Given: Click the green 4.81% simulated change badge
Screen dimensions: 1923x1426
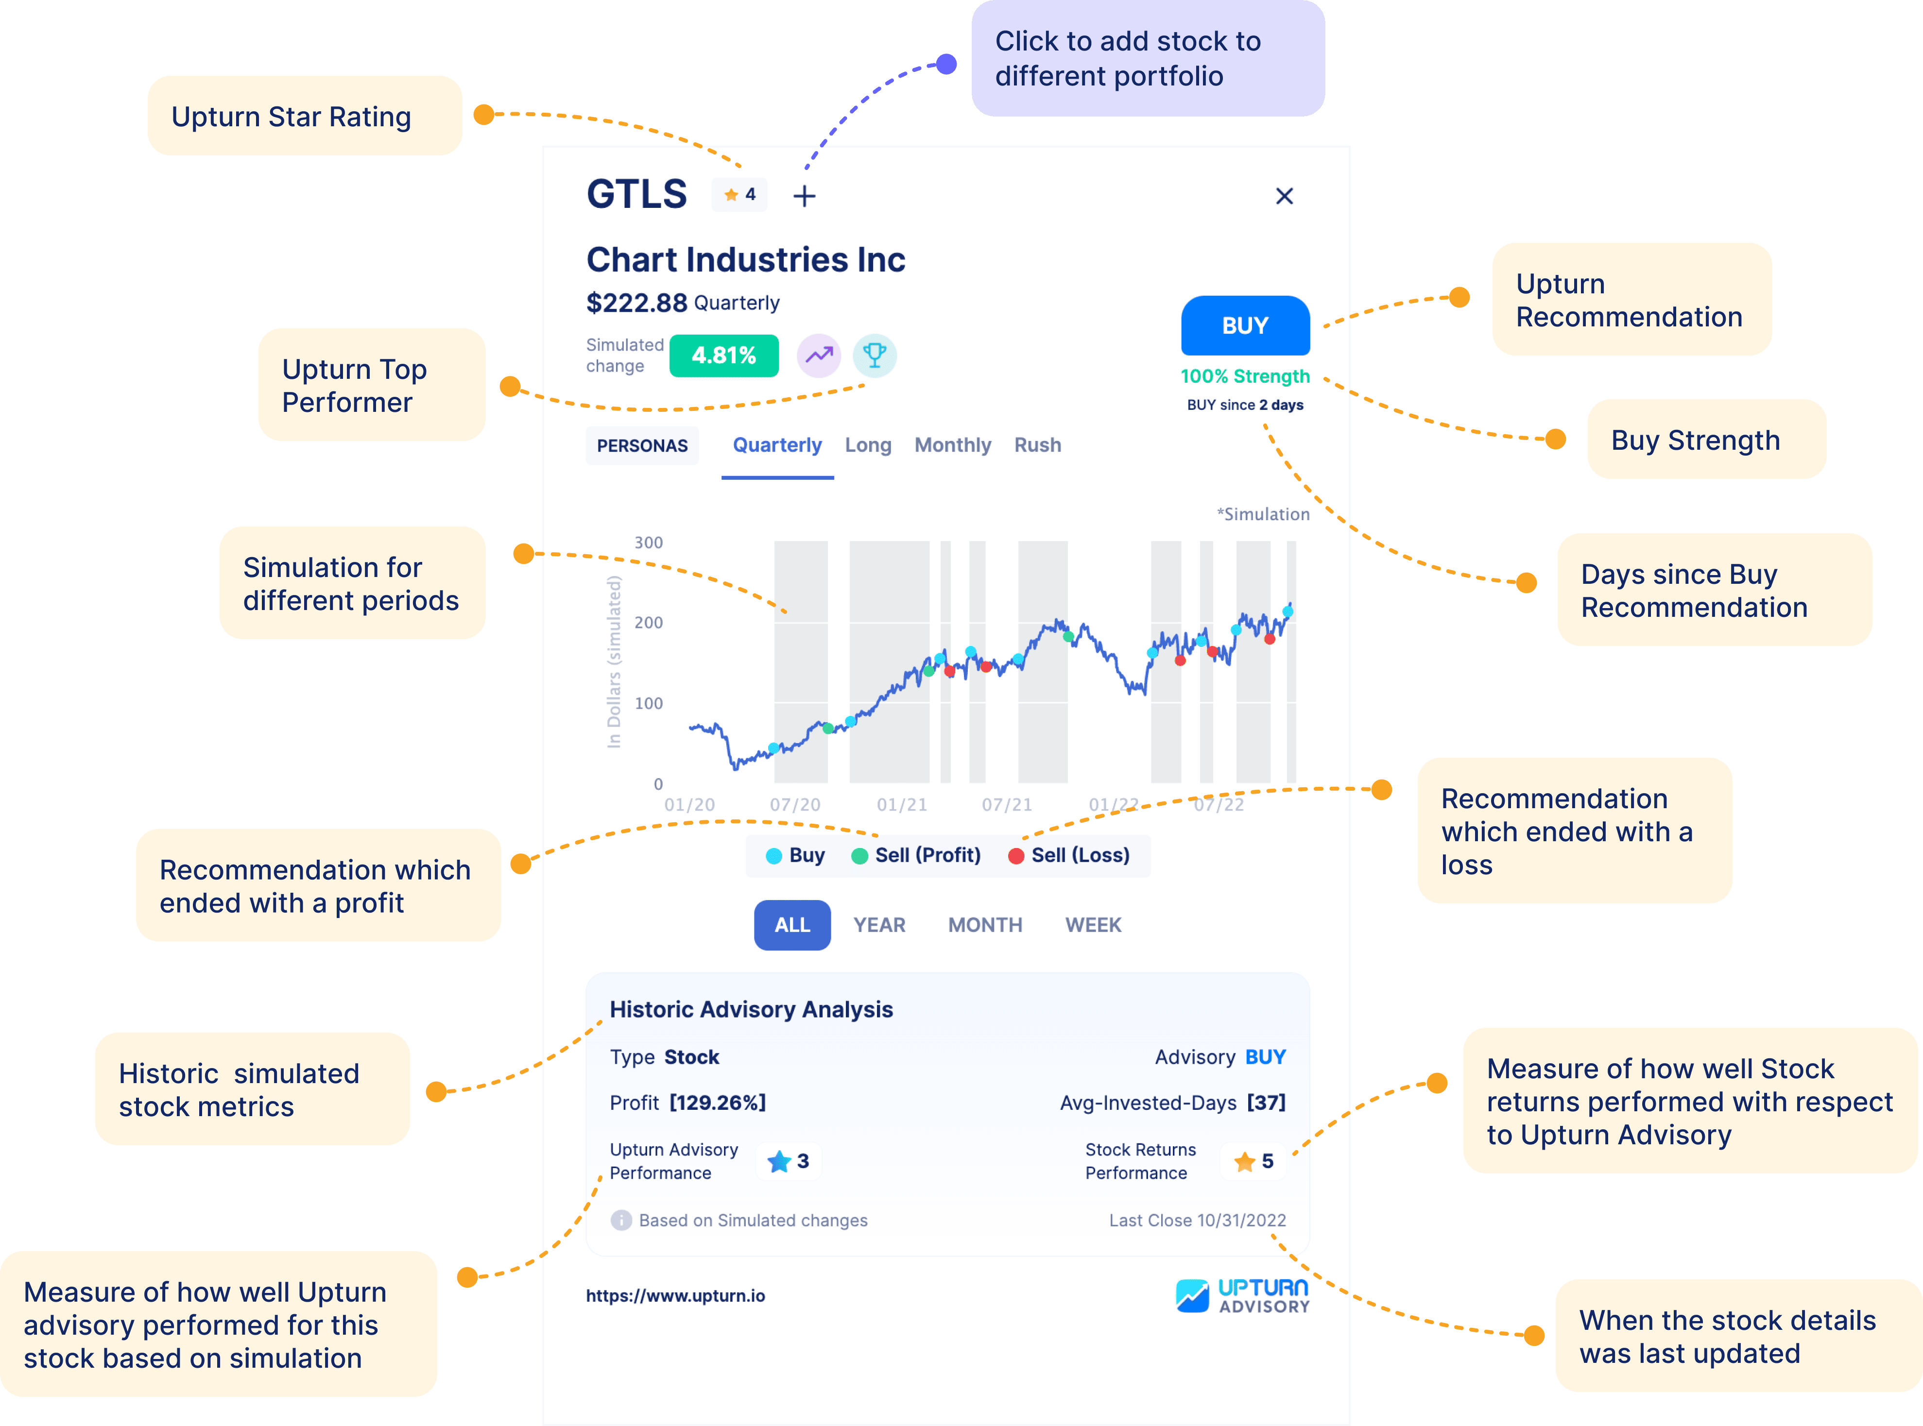Looking at the screenshot, I should (723, 356).
